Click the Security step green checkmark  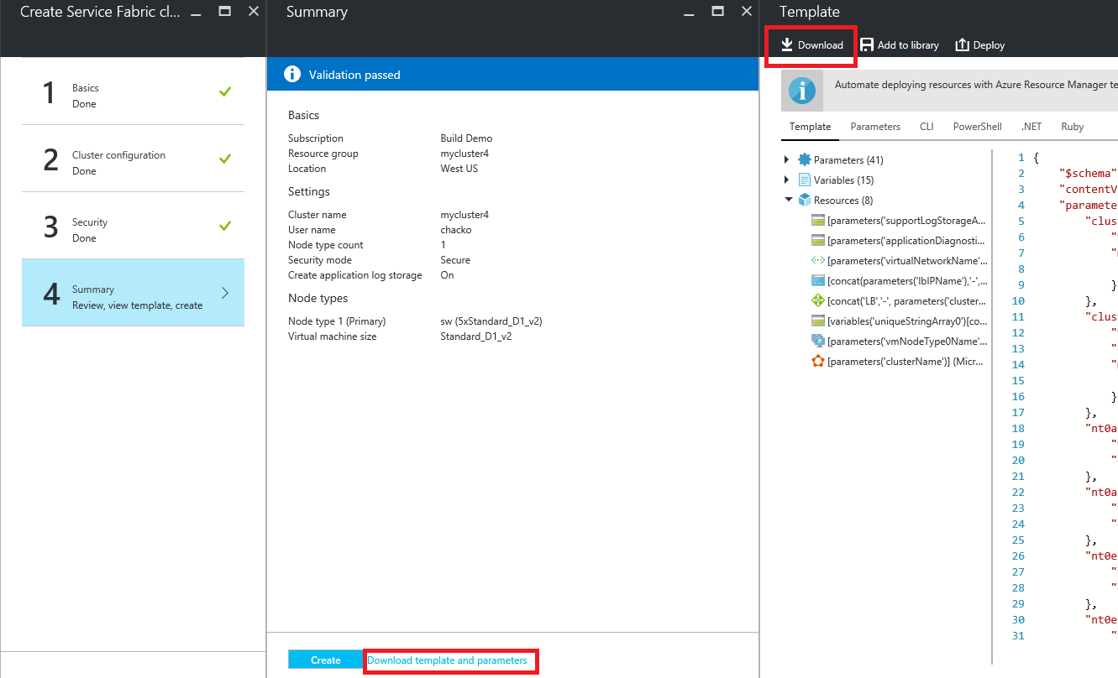[x=224, y=226]
